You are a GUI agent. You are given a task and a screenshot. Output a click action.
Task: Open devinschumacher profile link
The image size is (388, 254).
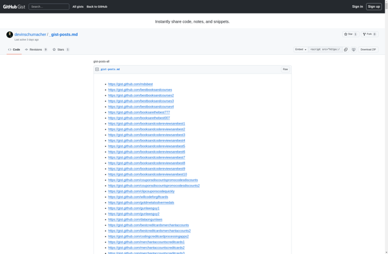pyautogui.click(x=30, y=35)
